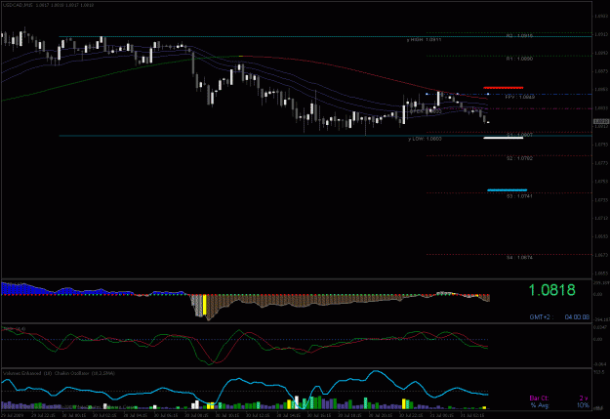Image resolution: width=610 pixels, height=419 pixels.
Task: Click the R2 pivot level label
Action: [x=519, y=36]
